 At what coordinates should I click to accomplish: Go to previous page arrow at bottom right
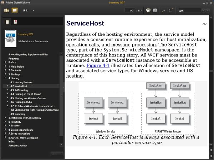point(211,150)
